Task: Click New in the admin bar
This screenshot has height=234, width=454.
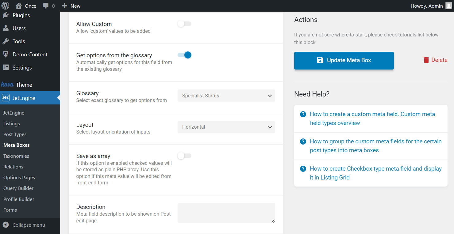Action: [x=75, y=6]
